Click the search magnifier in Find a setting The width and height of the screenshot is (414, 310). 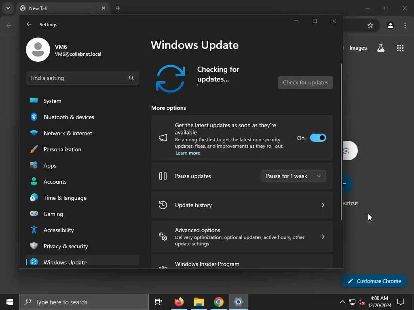tap(131, 78)
